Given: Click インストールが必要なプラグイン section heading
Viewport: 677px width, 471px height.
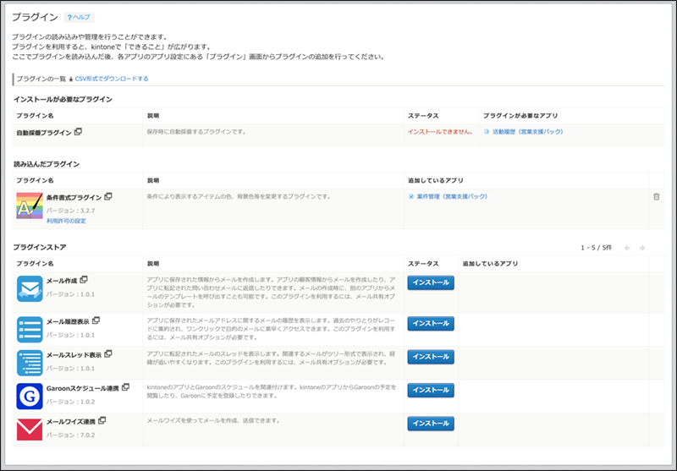Looking at the screenshot, I should click(63, 99).
